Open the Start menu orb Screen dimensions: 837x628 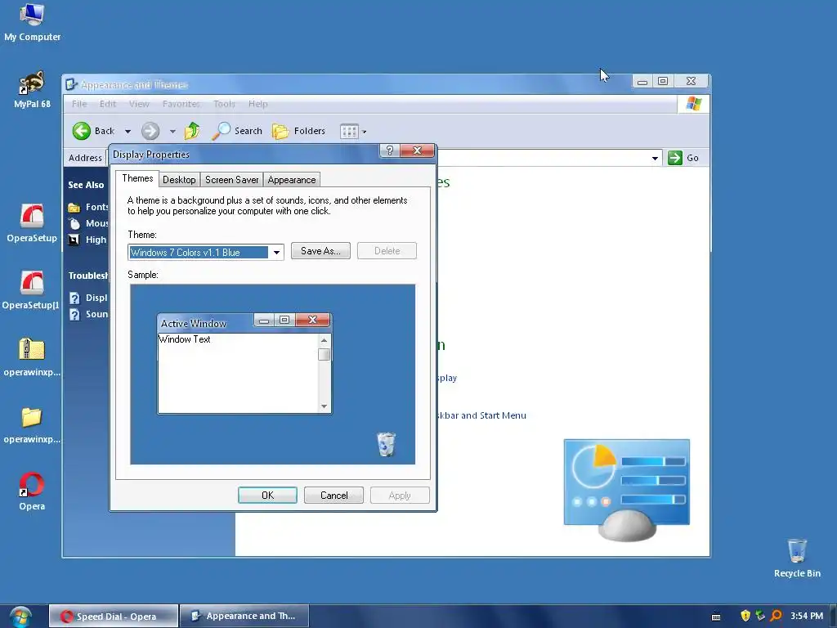coord(20,617)
